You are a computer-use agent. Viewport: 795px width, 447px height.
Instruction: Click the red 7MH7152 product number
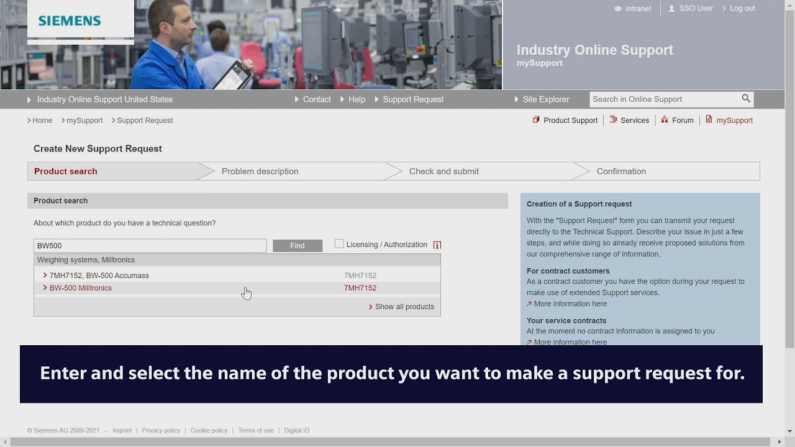click(360, 288)
